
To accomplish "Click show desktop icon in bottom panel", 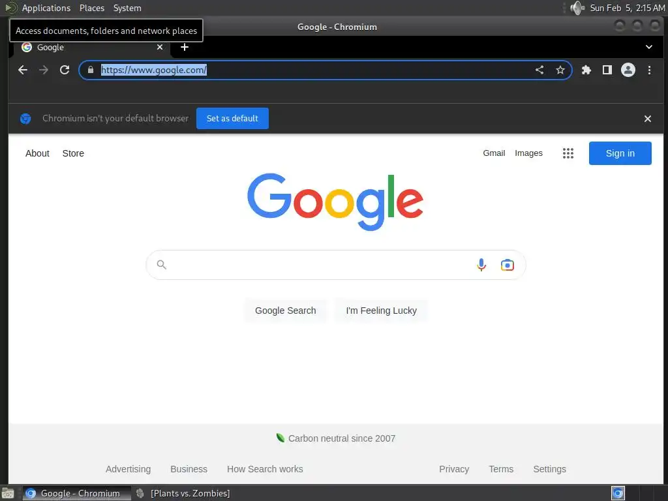I will click(7, 493).
